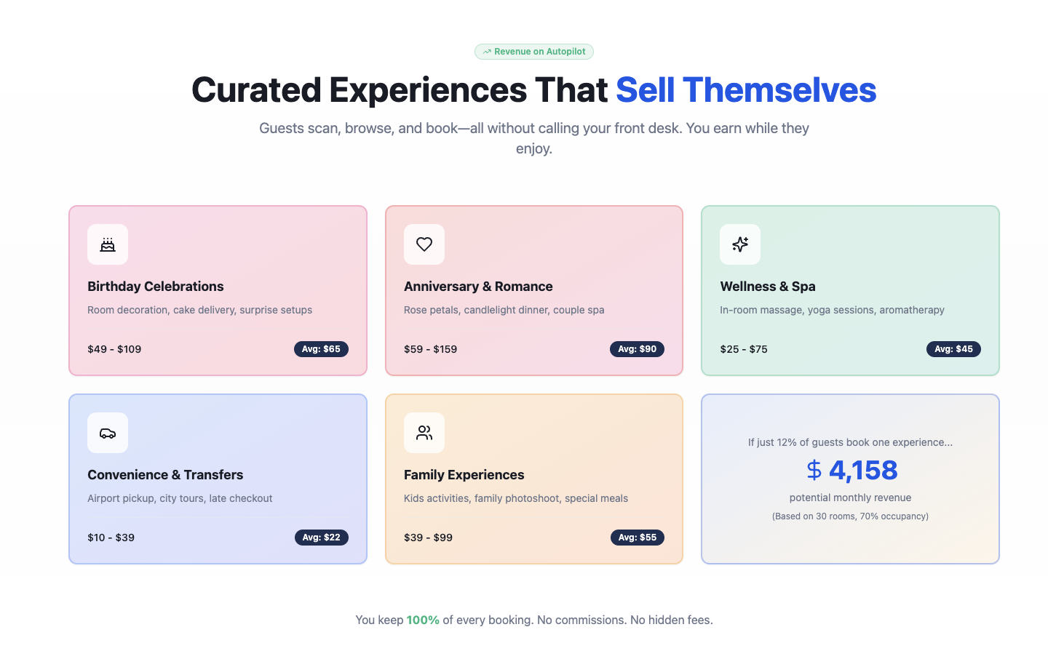This screenshot has width=1048, height=659.
Task: Click the Avg: $22 badge
Action: 321,538
